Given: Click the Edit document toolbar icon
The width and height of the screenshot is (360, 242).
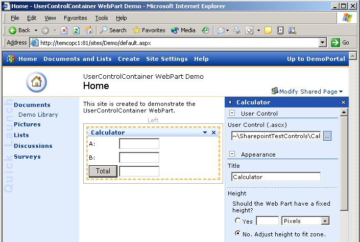Looking at the screenshot, I should pos(249,30).
